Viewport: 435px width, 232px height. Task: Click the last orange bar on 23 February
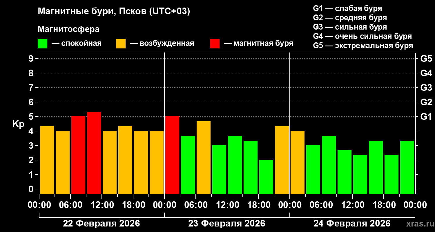point(282,160)
